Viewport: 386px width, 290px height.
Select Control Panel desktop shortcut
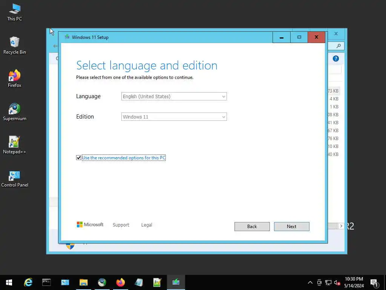(x=15, y=179)
